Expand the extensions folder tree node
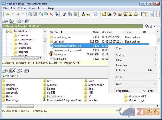The width and height of the screenshot is (162, 120). (11, 48)
